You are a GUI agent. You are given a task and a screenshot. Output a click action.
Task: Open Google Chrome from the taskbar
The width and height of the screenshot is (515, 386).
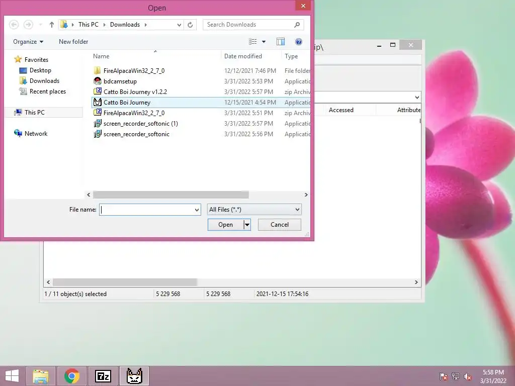point(72,376)
